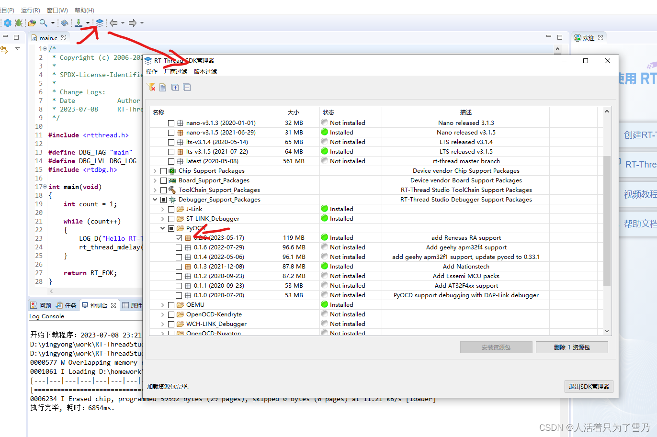The height and width of the screenshot is (437, 657).
Task: Check the nano-v3.1.3 package checkbox
Action: 170,123
